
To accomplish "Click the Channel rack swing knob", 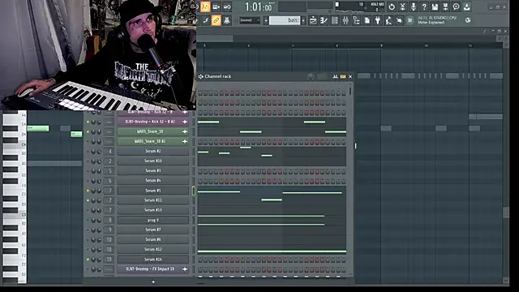I will pos(311,77).
